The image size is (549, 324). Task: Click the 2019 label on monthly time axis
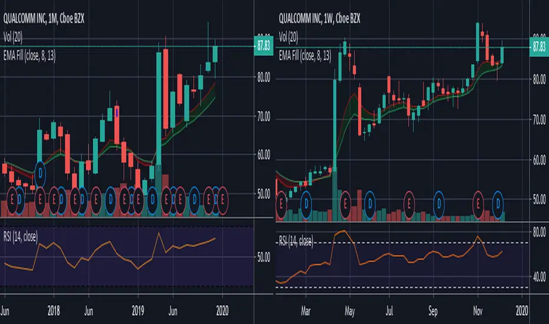(138, 310)
